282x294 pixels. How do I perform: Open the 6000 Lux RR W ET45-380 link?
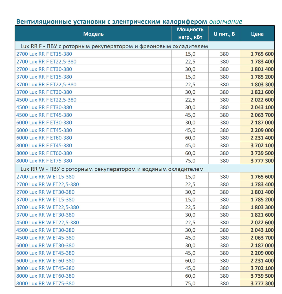(x=45, y=253)
